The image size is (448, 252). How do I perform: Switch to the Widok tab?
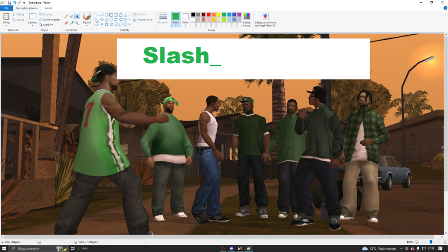click(48, 8)
